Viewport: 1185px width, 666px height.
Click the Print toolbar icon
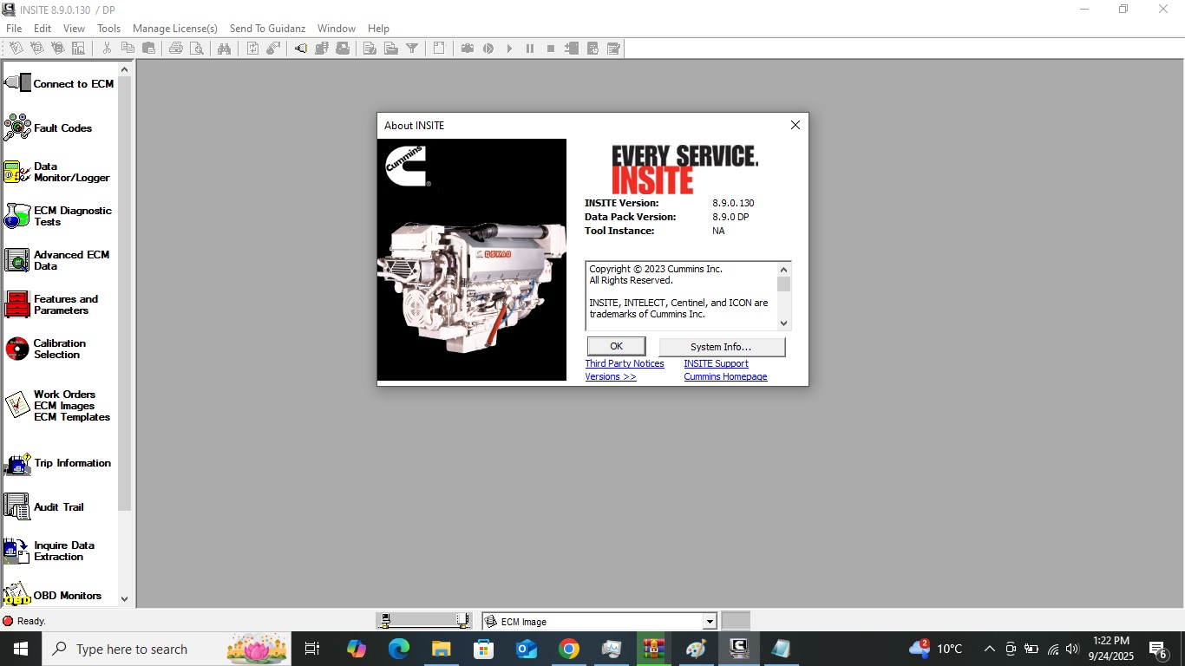click(176, 49)
